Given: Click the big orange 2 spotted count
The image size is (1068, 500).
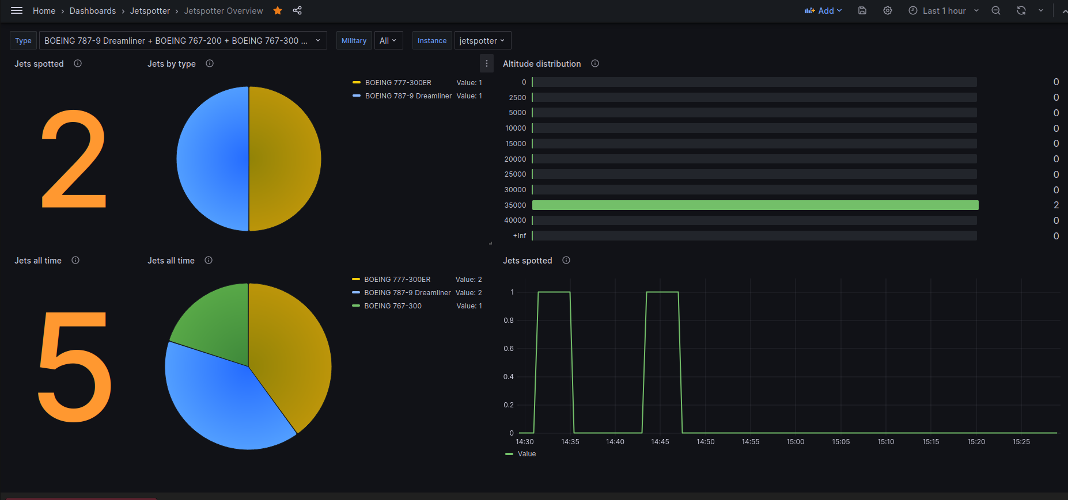Looking at the screenshot, I should coord(74,159).
